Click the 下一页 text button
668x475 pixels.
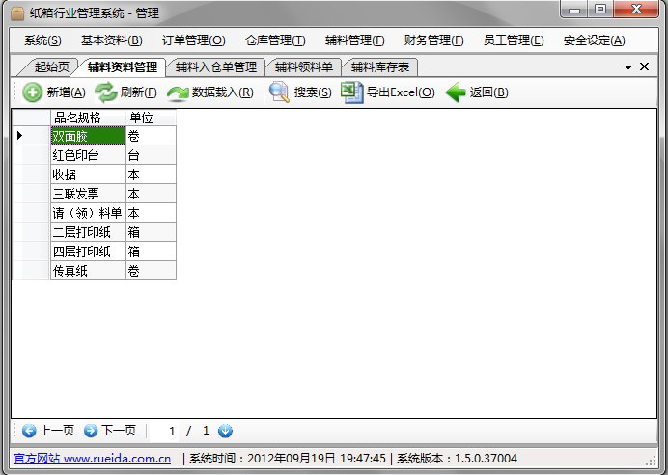point(119,431)
